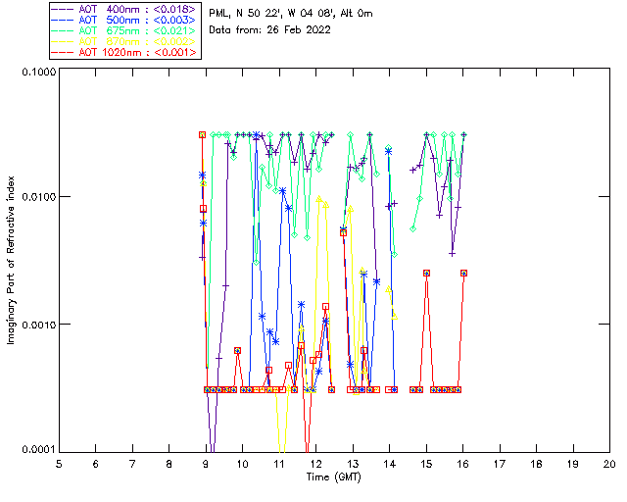The image size is (627, 502).
Task: Click the y-axis tick label 0.0100
Action: 38,197
